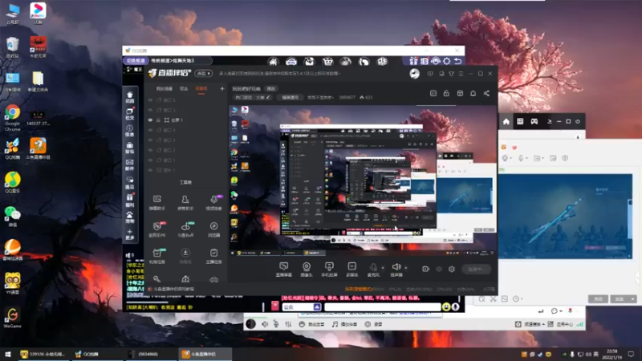Expand the 发送 button dropdown arrow in QQ chat
The height and width of the screenshot is (361, 642).
click(633, 299)
